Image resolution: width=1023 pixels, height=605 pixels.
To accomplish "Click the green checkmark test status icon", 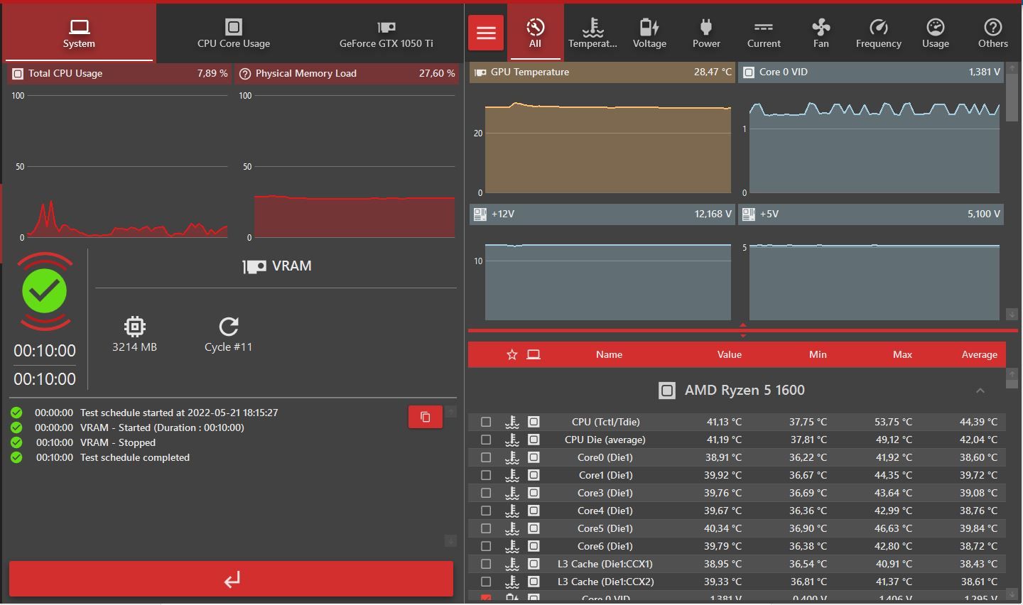I will pos(45,291).
